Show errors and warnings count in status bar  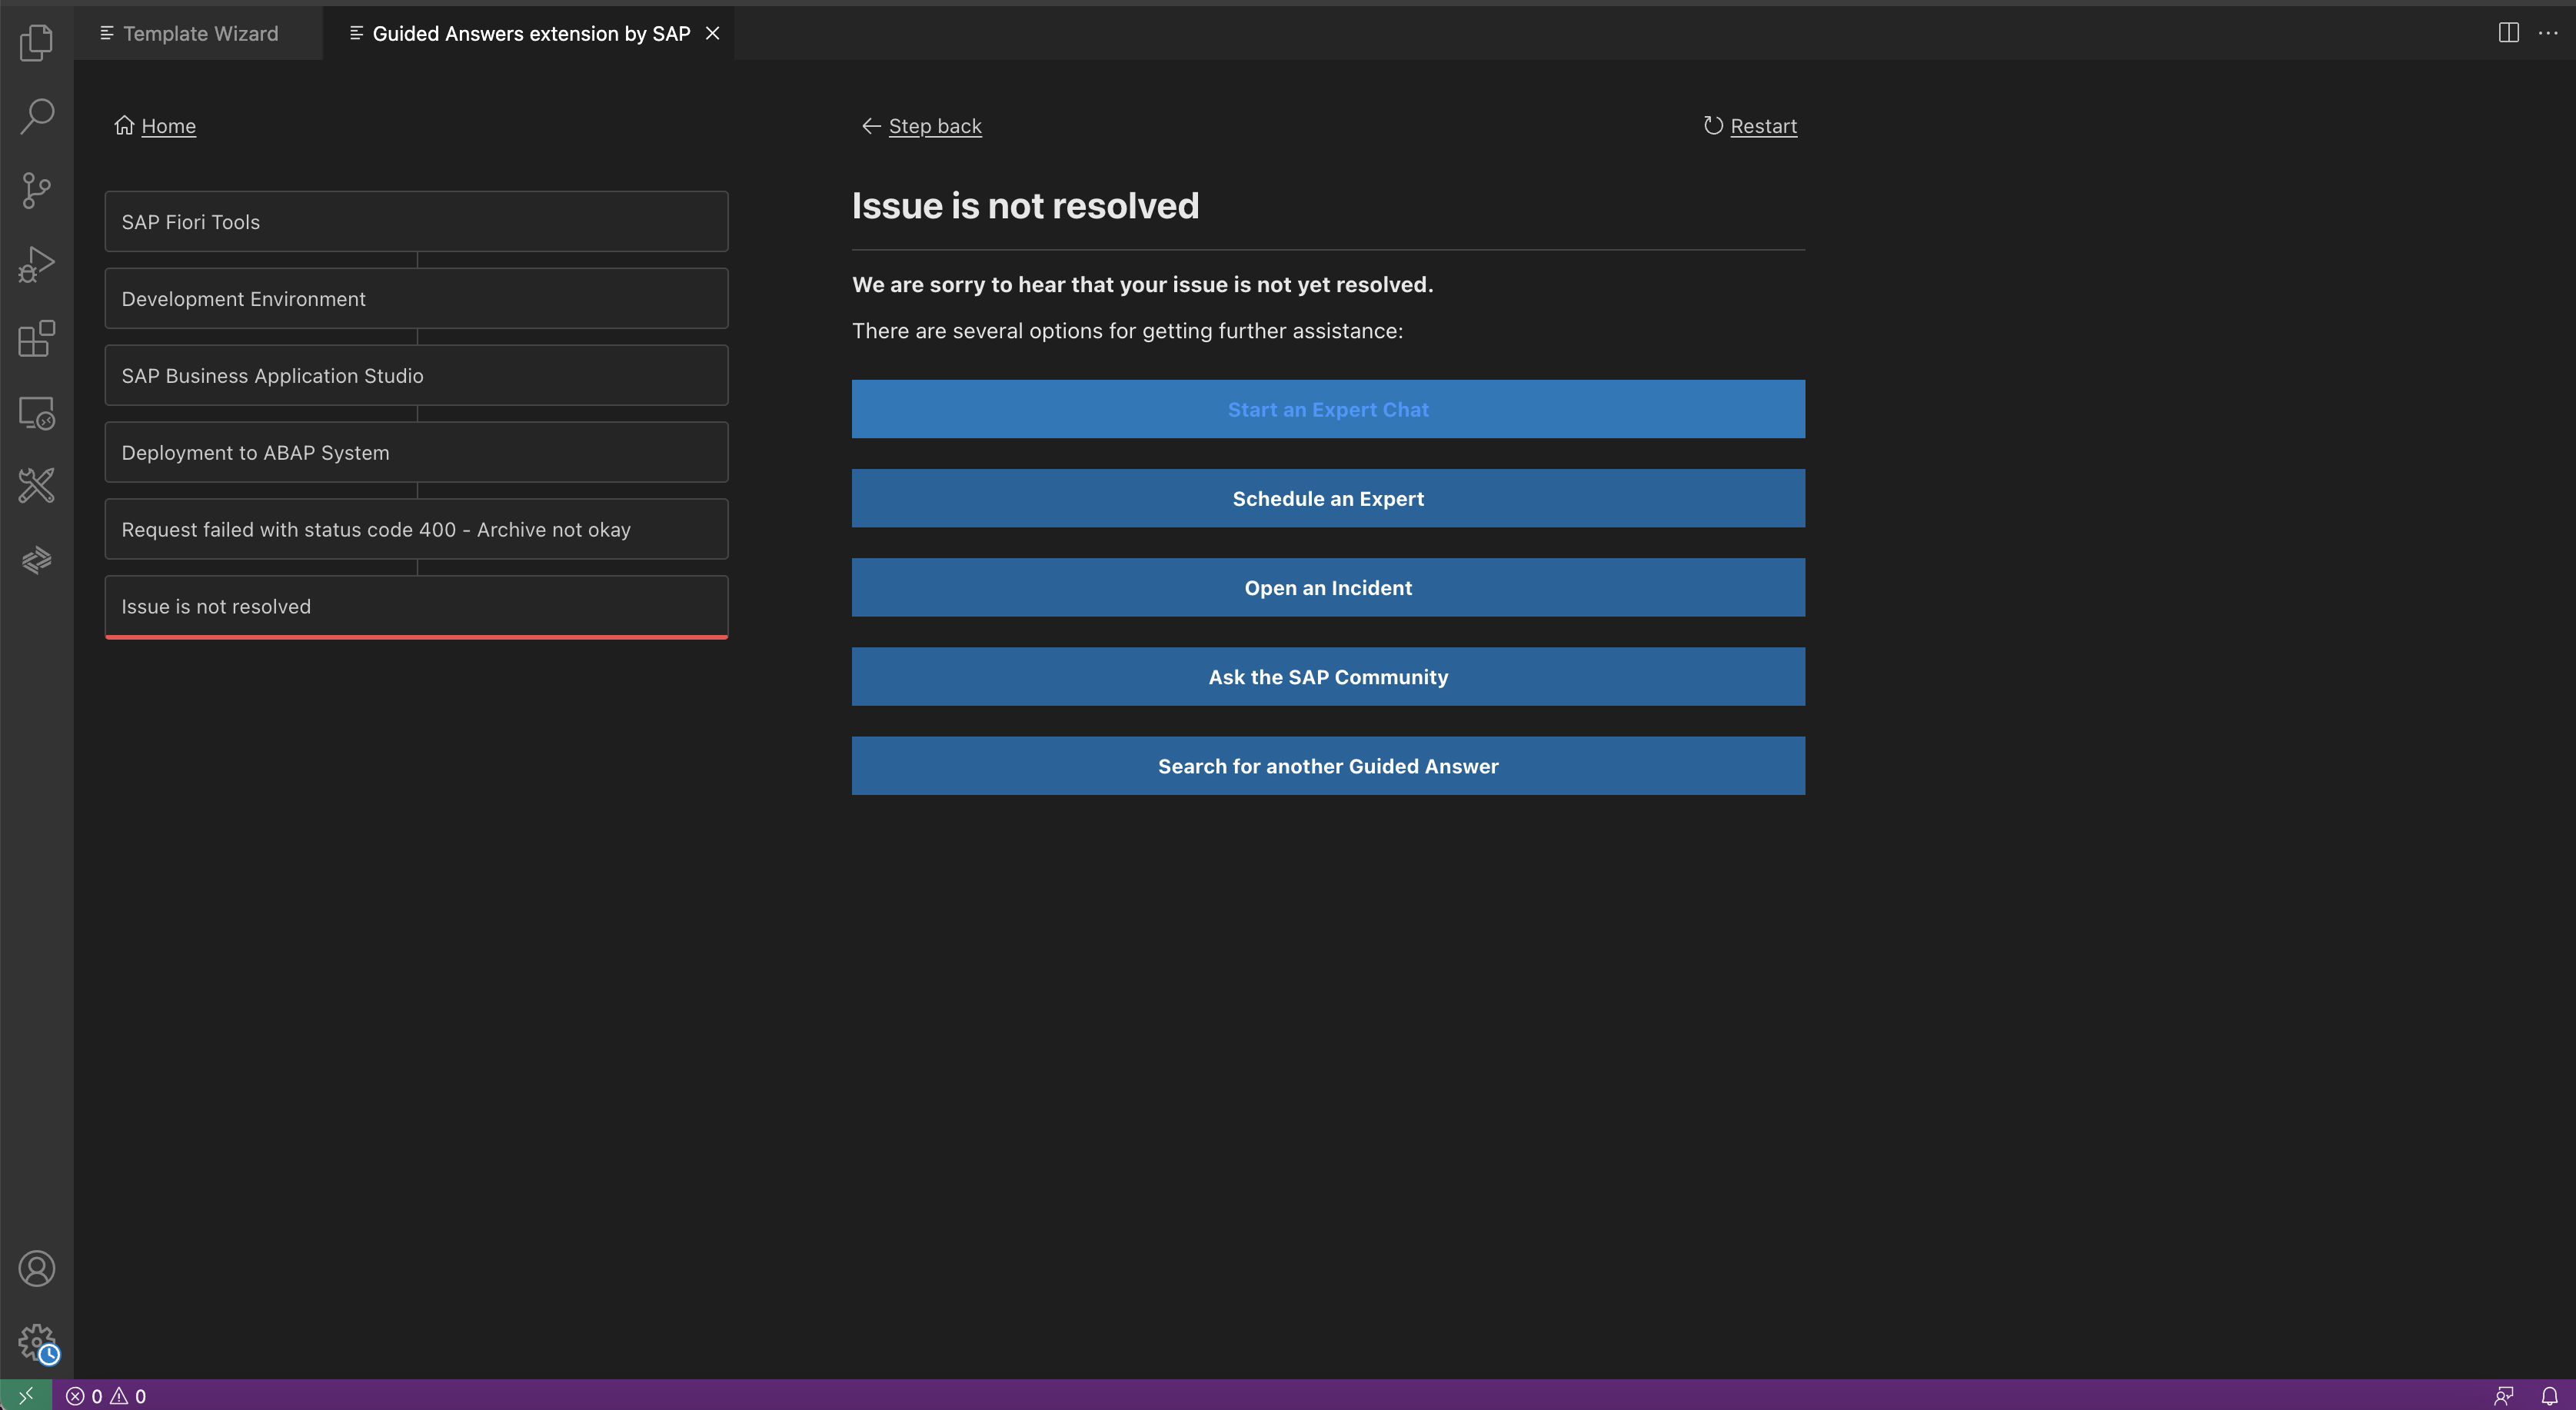tap(106, 1396)
